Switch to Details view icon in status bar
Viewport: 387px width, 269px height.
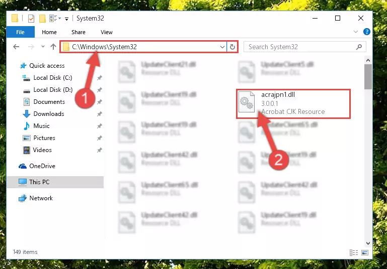click(353, 252)
